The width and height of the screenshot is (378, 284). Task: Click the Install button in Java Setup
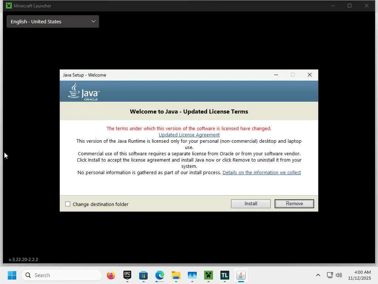(x=251, y=204)
